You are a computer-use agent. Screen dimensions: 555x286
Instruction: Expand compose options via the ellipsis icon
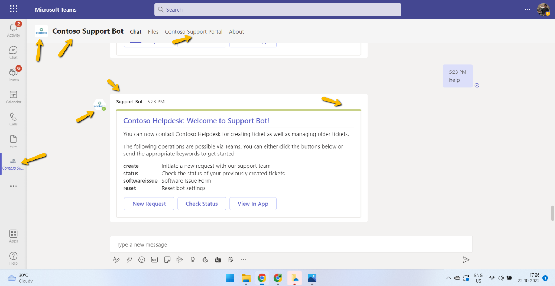click(243, 260)
